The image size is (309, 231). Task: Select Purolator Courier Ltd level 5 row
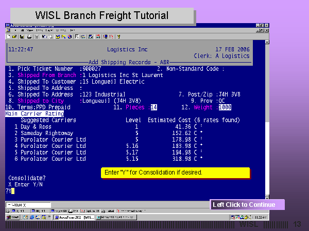click(x=108, y=140)
